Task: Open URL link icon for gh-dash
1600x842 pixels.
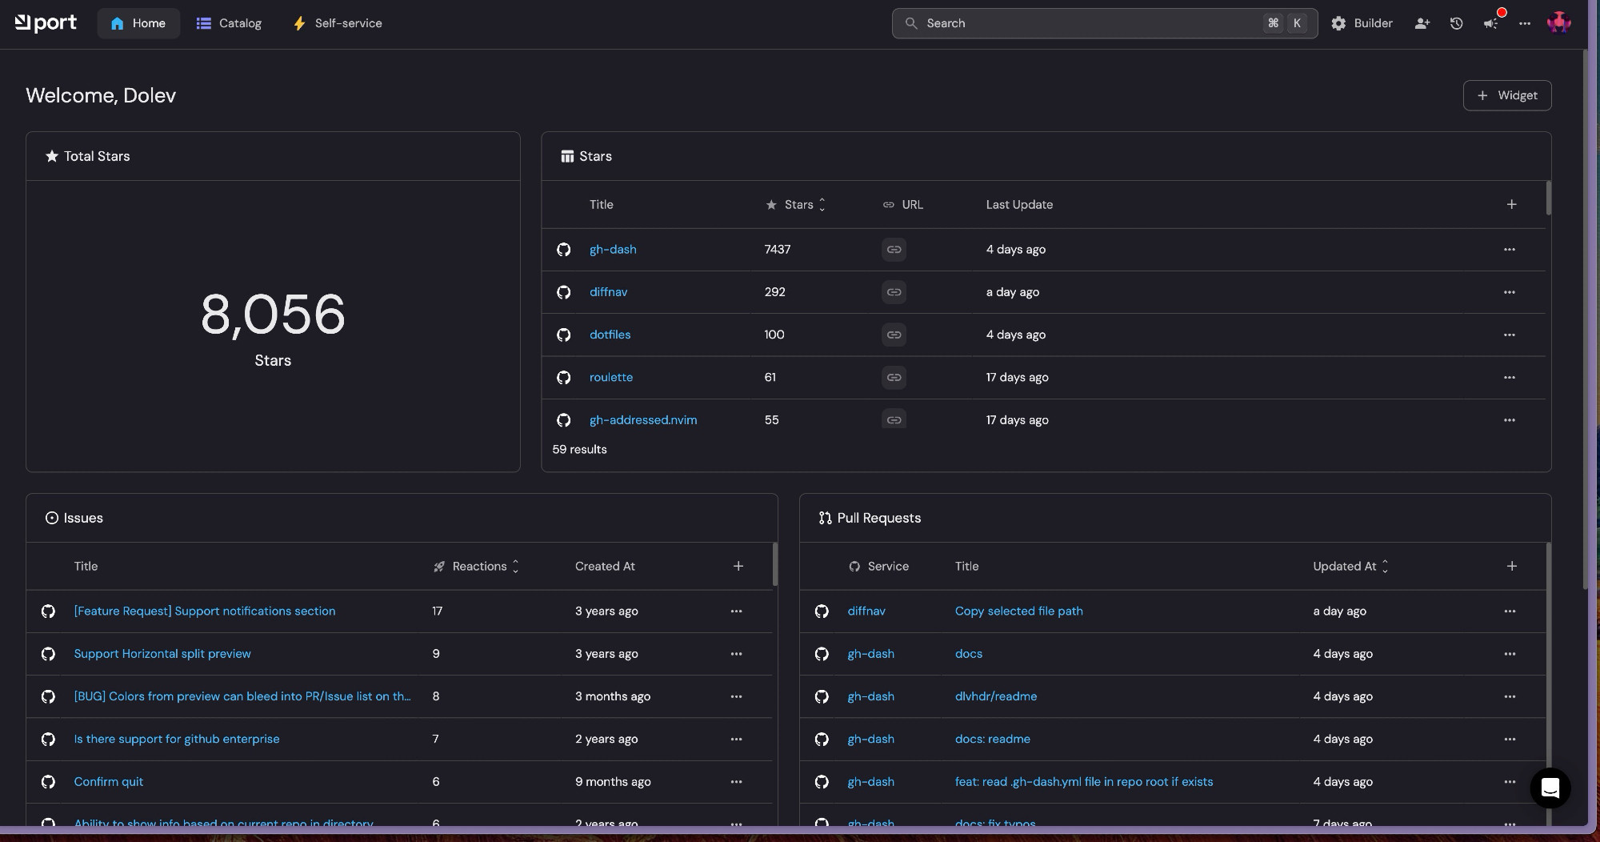Action: [x=894, y=250]
